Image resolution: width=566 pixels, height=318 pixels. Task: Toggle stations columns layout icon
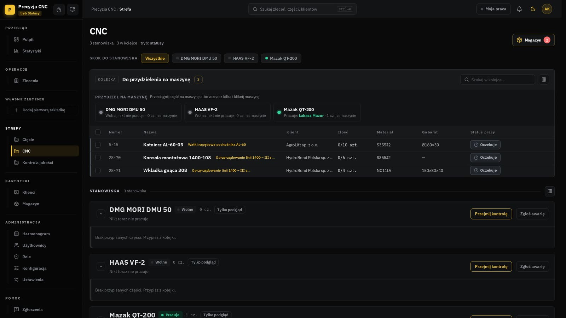click(x=550, y=191)
